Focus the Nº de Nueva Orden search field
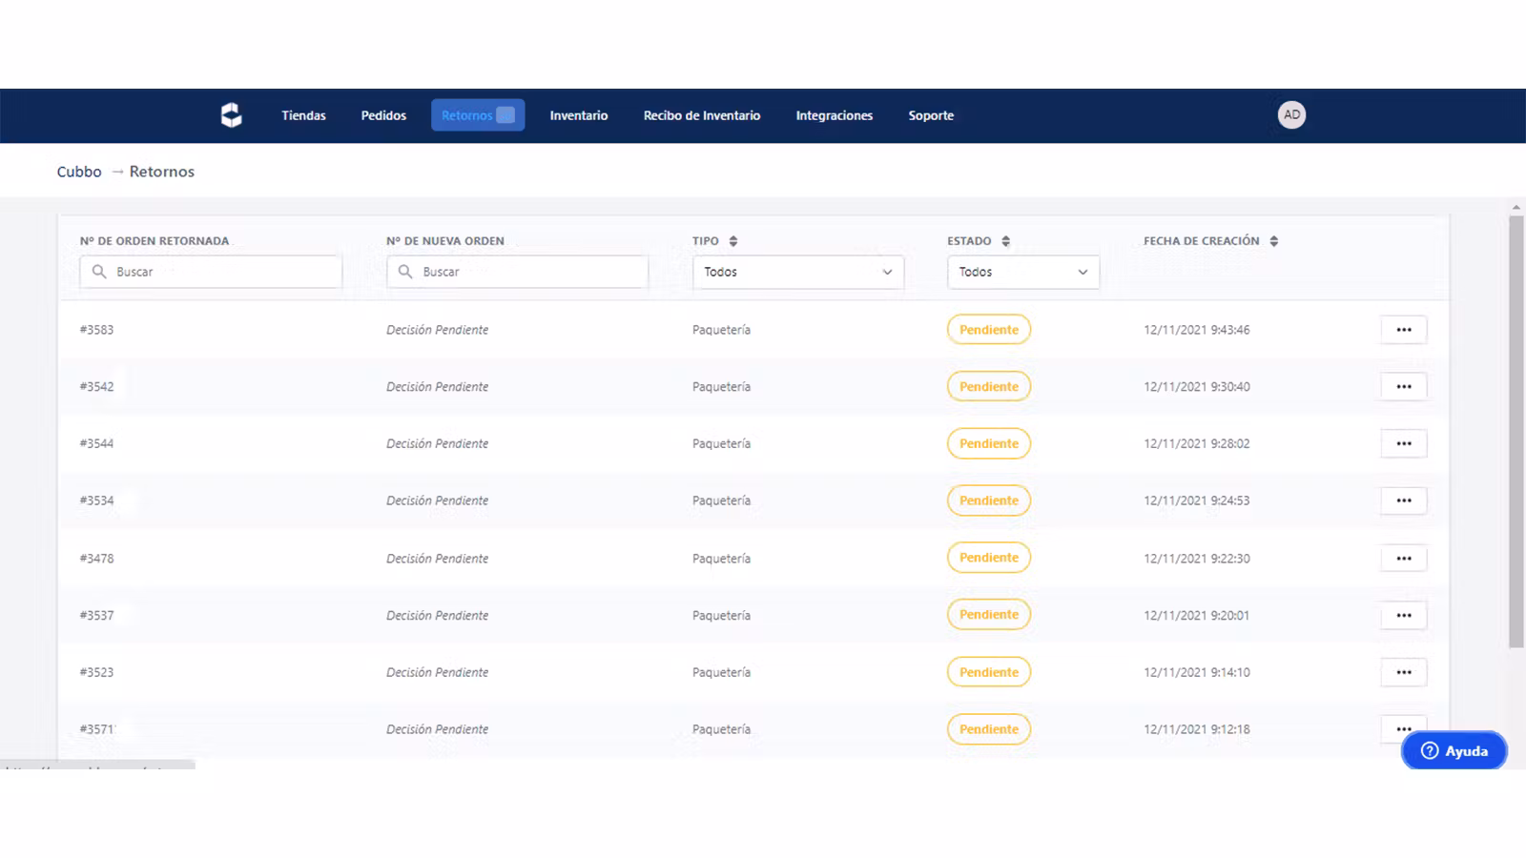The image size is (1526, 858). click(x=517, y=272)
